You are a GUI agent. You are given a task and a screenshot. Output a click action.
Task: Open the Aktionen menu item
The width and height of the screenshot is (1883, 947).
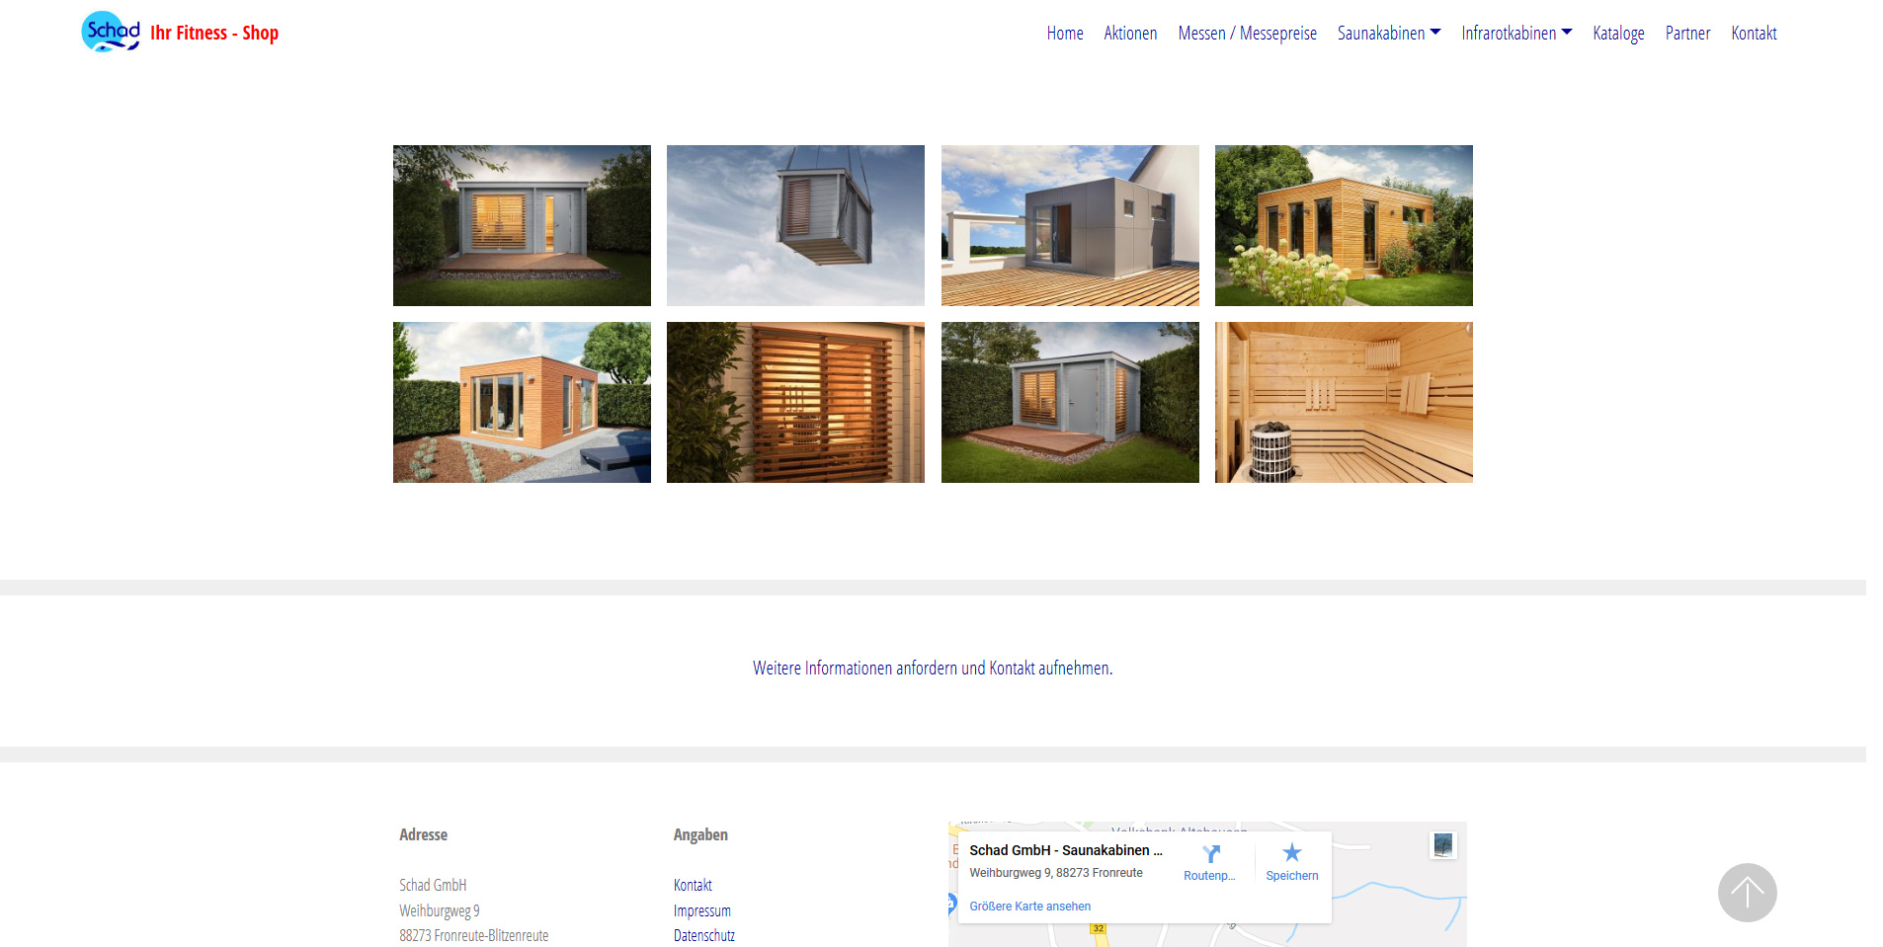(1130, 34)
